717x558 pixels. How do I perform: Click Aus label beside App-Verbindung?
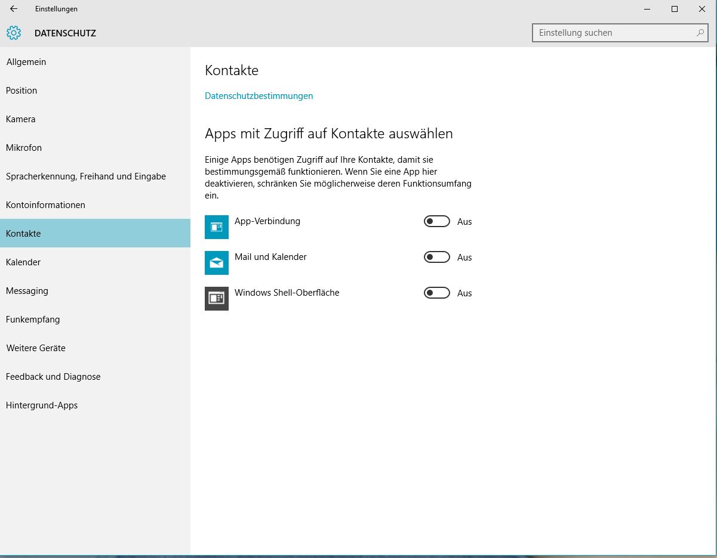(464, 222)
